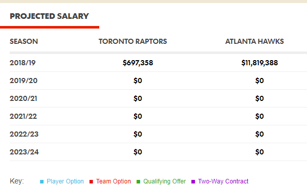Click the $697,358 Raptors salary value

click(138, 63)
